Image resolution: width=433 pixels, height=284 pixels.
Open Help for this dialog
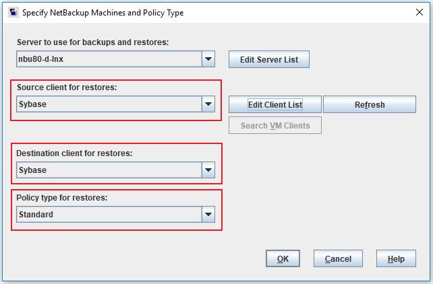click(396, 258)
